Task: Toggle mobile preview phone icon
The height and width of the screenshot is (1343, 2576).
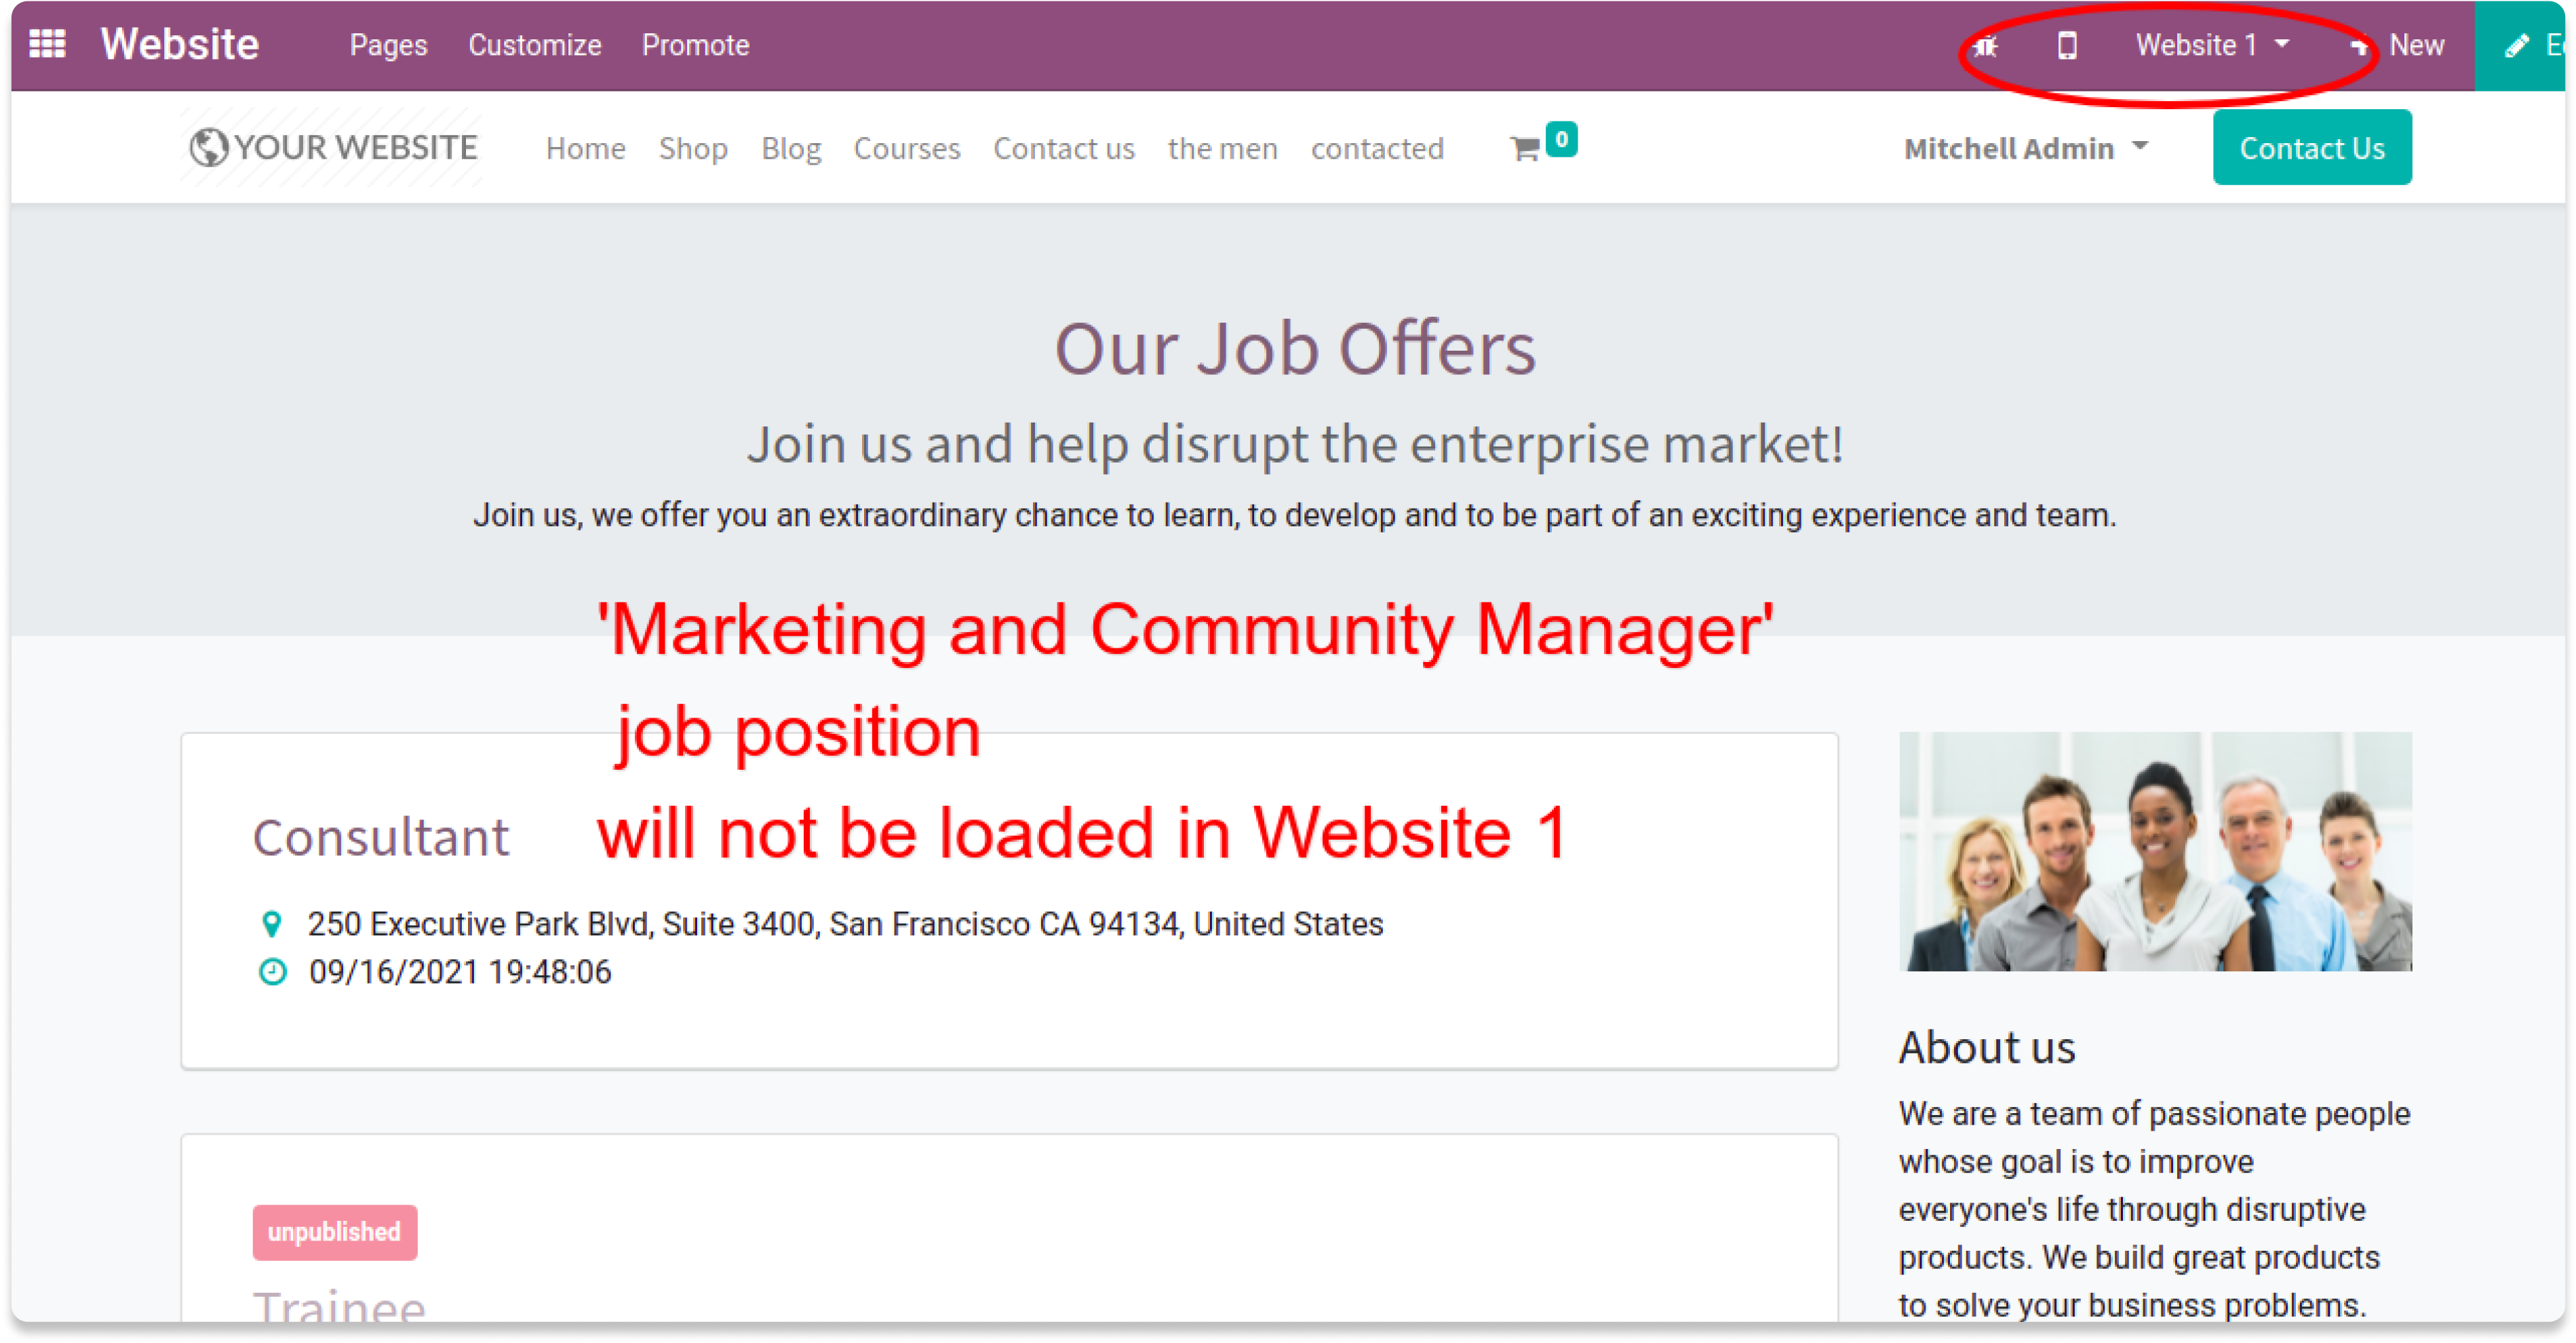Action: (2067, 46)
